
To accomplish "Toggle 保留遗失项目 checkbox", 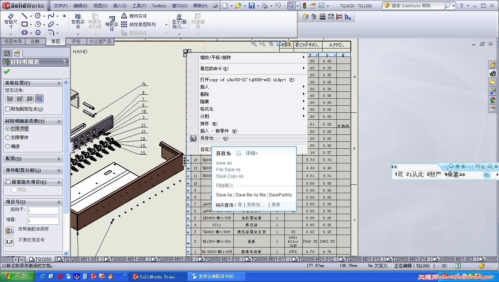I will [x=8, y=182].
